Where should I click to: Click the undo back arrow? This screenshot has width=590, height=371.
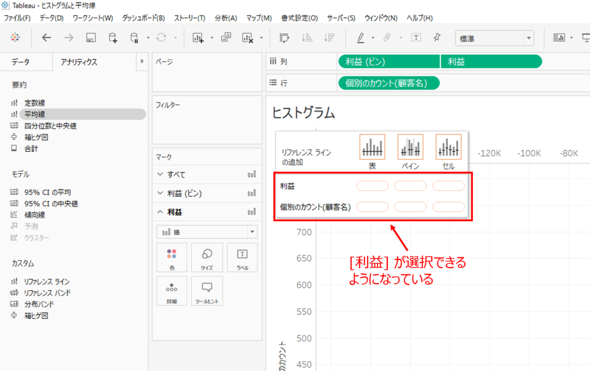(46, 37)
